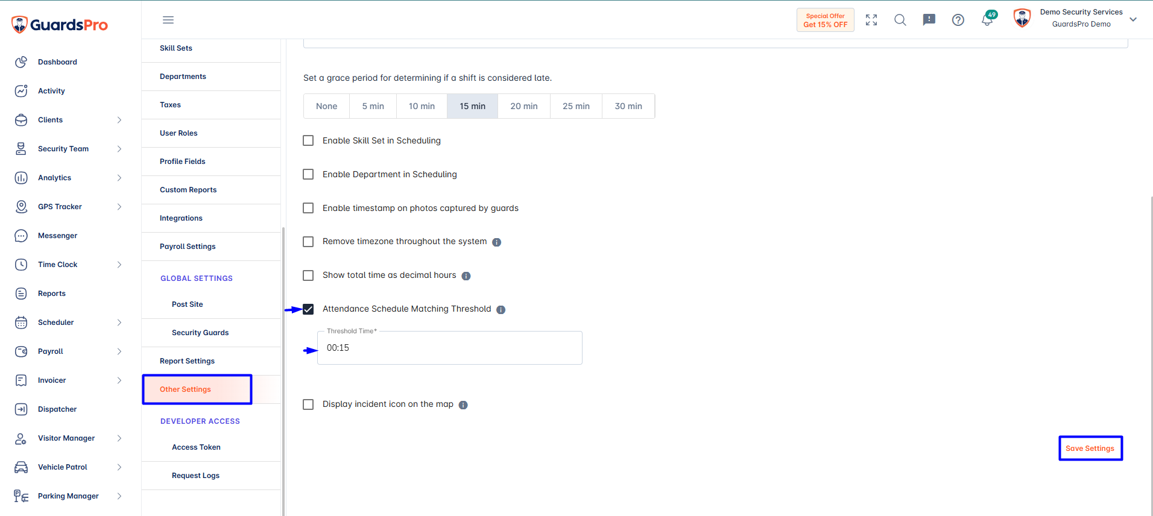Click info icon beside decimal hours option

point(466,276)
